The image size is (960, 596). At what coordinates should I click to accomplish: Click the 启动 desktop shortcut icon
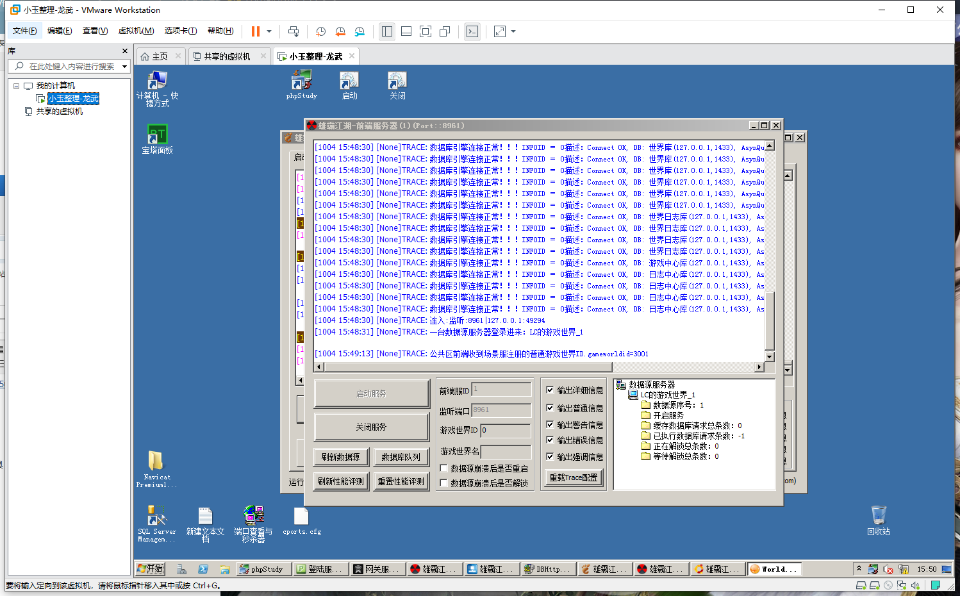tap(349, 85)
